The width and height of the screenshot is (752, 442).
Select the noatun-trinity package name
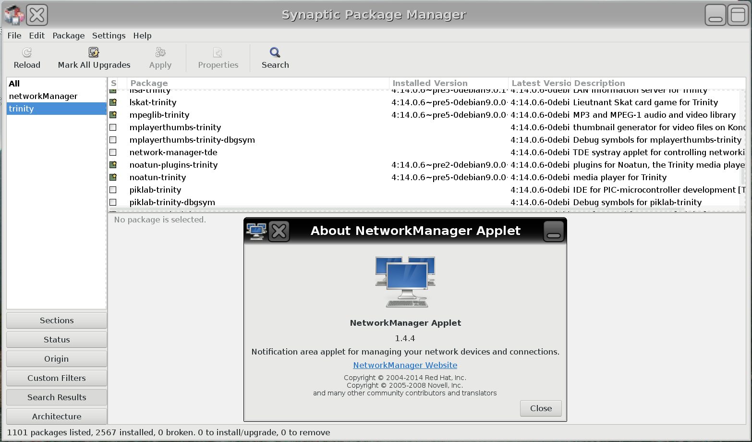[158, 177]
